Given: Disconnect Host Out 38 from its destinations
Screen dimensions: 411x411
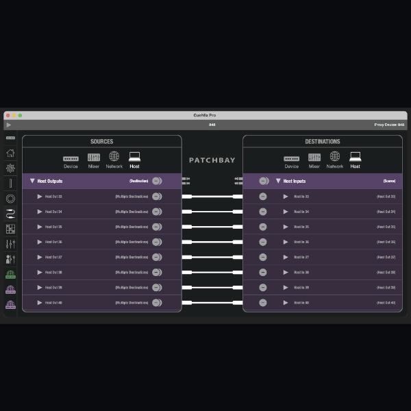Looking at the screenshot, I should pyautogui.click(x=157, y=273).
